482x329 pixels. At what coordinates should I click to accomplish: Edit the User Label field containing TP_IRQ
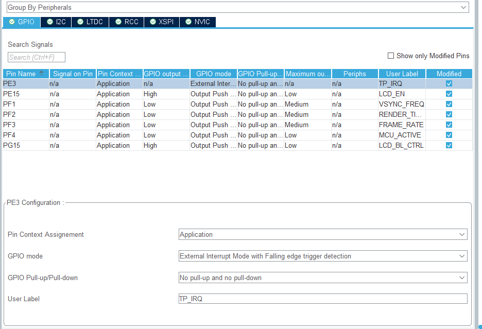pos(323,299)
